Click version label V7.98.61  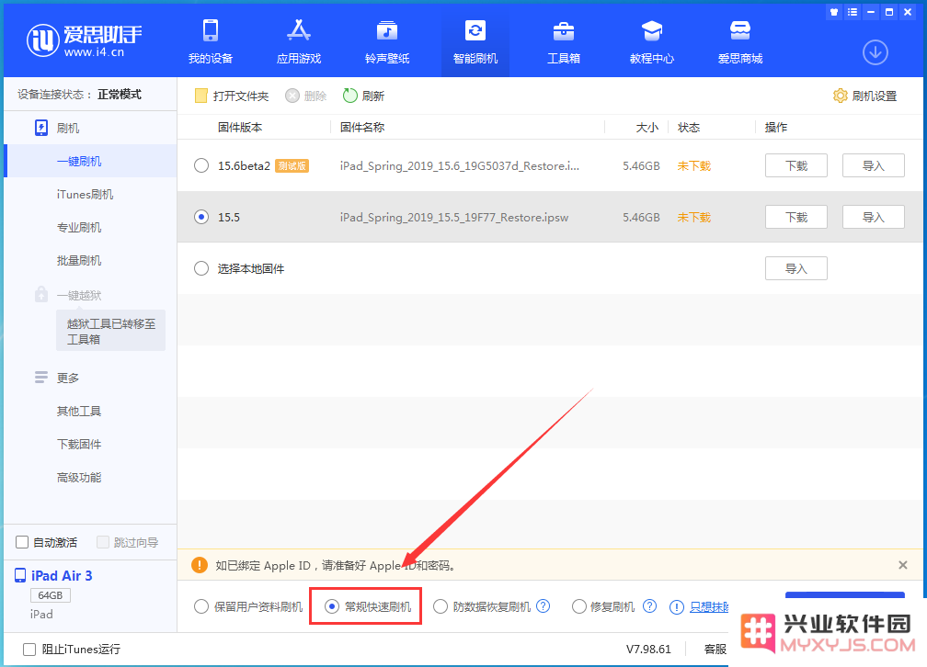648,650
